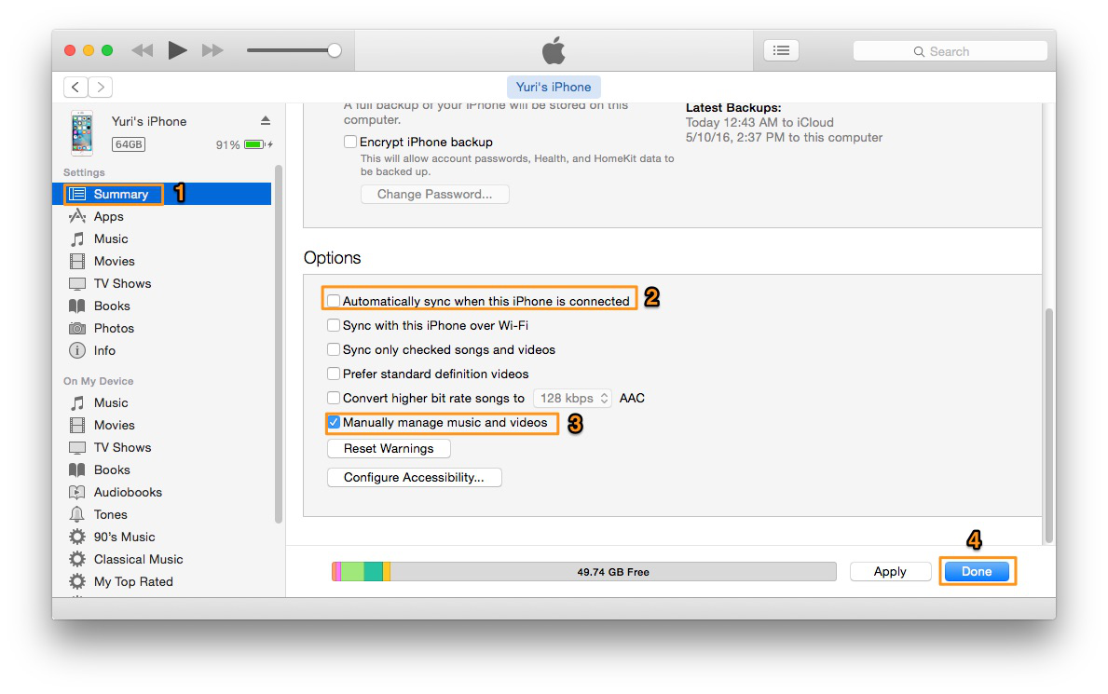The image size is (1108, 694).
Task: Open the 128 kbps bit rate dropdown
Action: click(572, 398)
